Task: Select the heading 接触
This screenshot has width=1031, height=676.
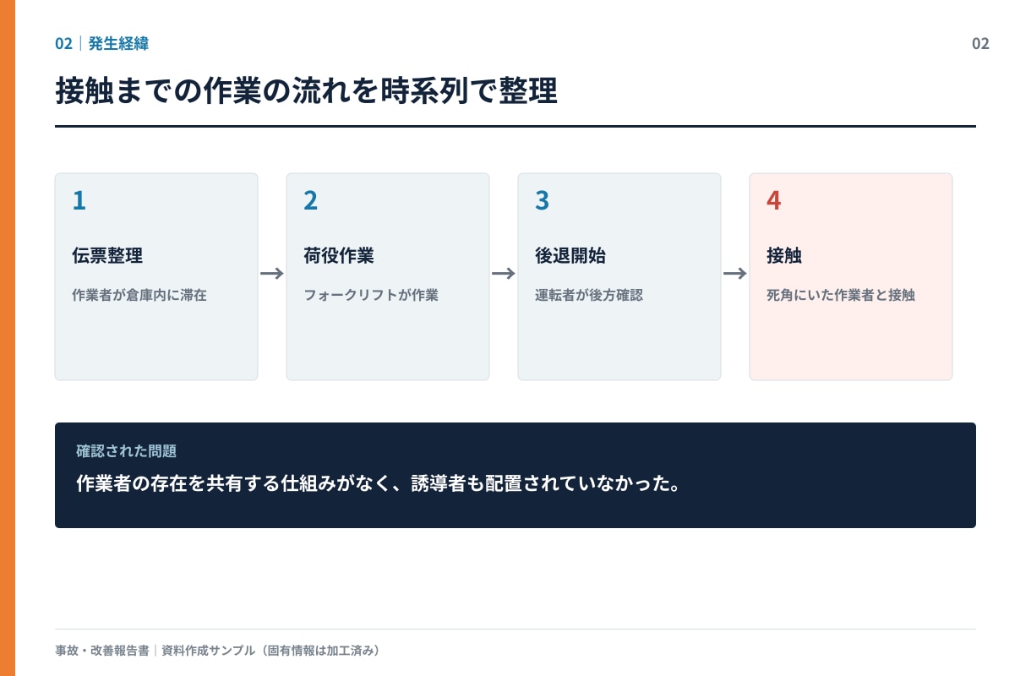Action: pos(784,255)
